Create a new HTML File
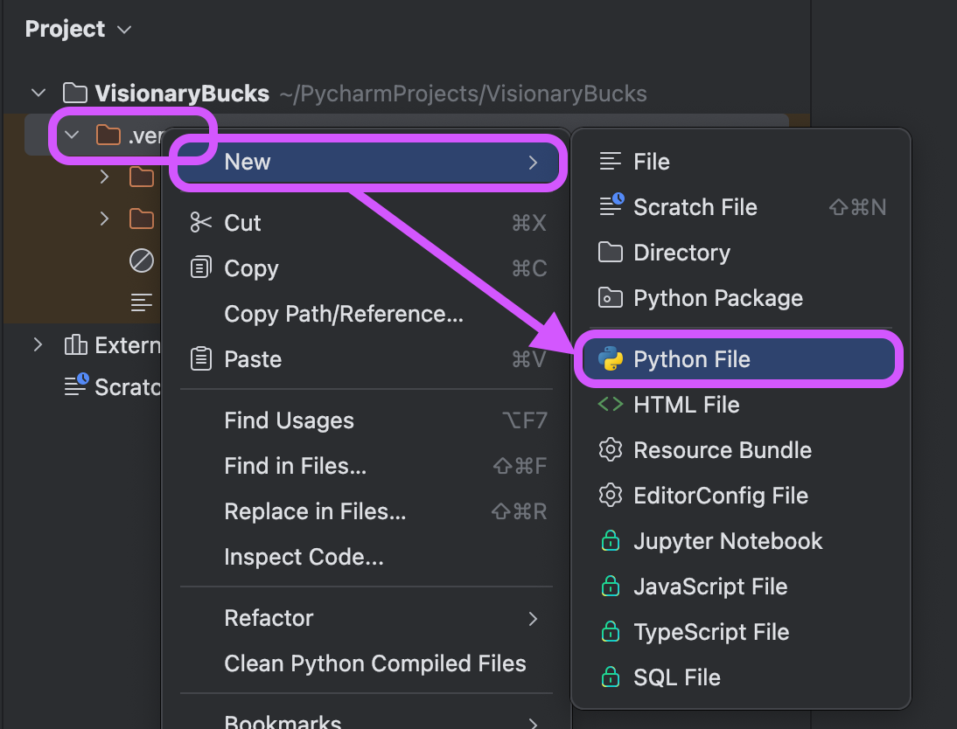 click(685, 404)
